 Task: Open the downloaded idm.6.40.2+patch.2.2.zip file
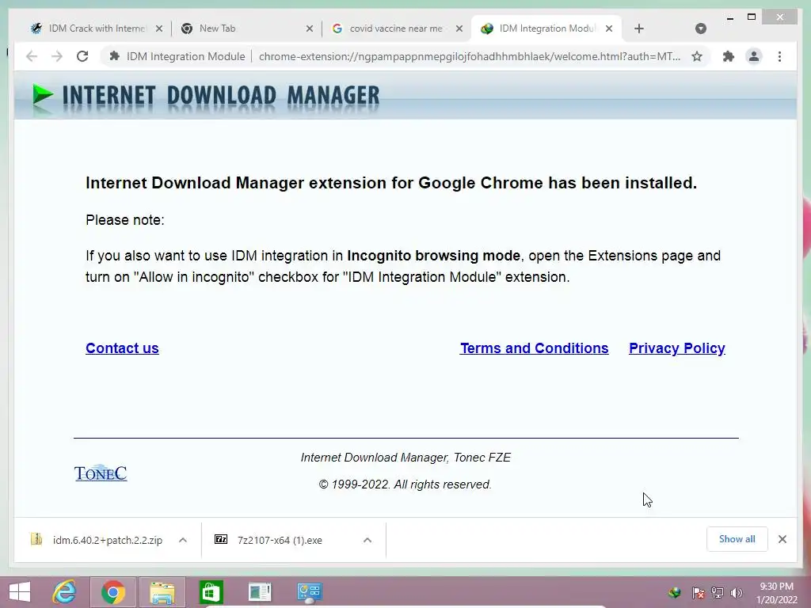107,540
